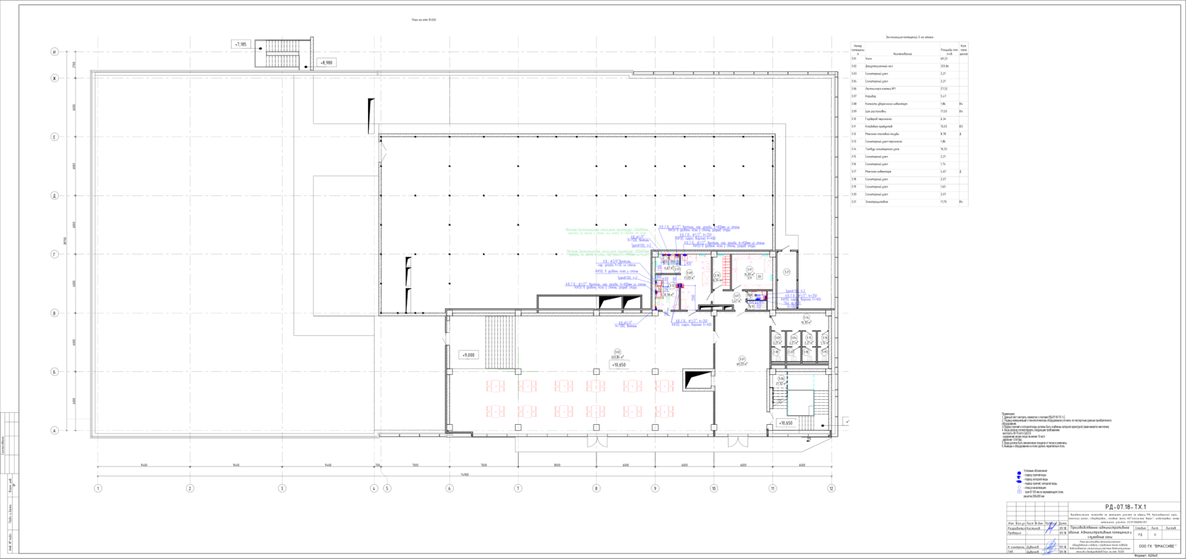The width and height of the screenshot is (1186, 559).
Task: Click room tag 3.01 in the hall
Action: (x=742, y=359)
